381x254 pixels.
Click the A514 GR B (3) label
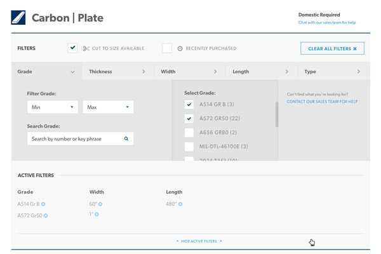tap(217, 104)
